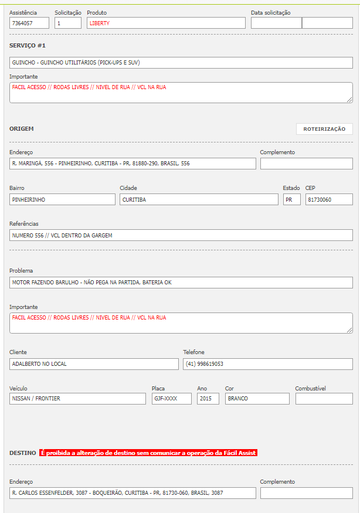Focus the Bairro field with PINHEIRINHO

point(62,199)
